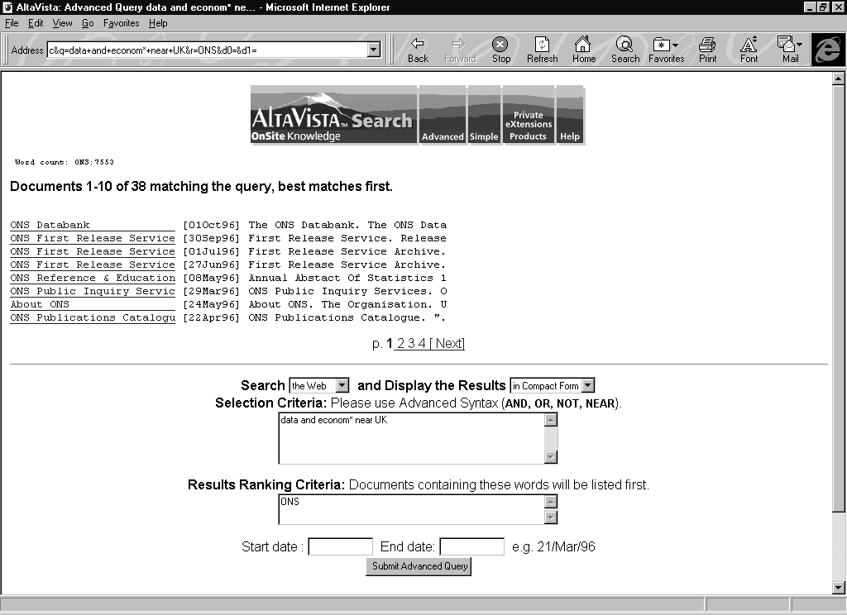Screen dimensions: 847x615
Task: Open the Favorites menu
Action: [x=121, y=23]
